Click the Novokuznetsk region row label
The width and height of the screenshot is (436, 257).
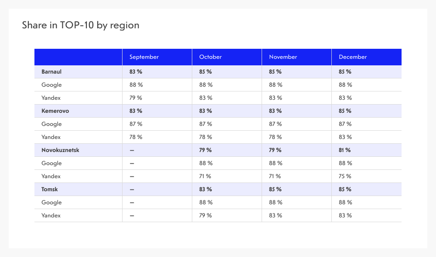pos(60,150)
